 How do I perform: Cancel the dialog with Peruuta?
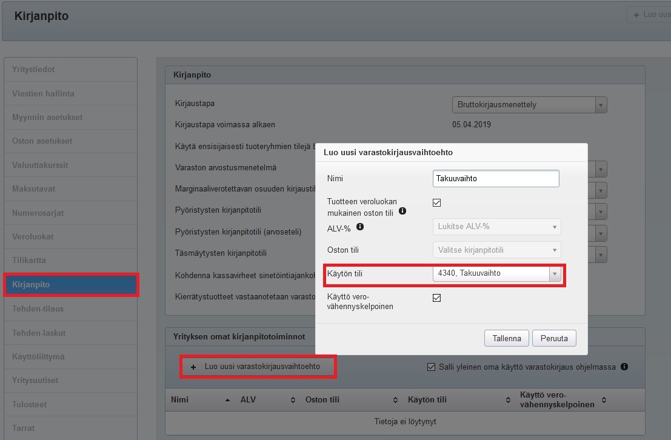pos(553,338)
